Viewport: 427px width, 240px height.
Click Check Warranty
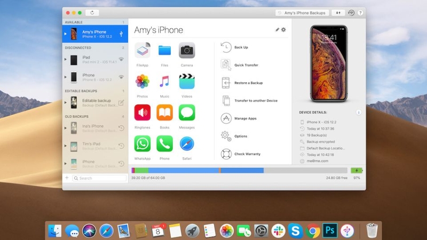point(241,154)
